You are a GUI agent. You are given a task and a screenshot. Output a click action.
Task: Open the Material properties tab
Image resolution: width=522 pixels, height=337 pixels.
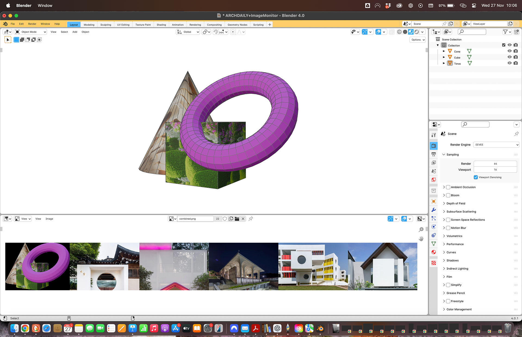[x=434, y=252]
